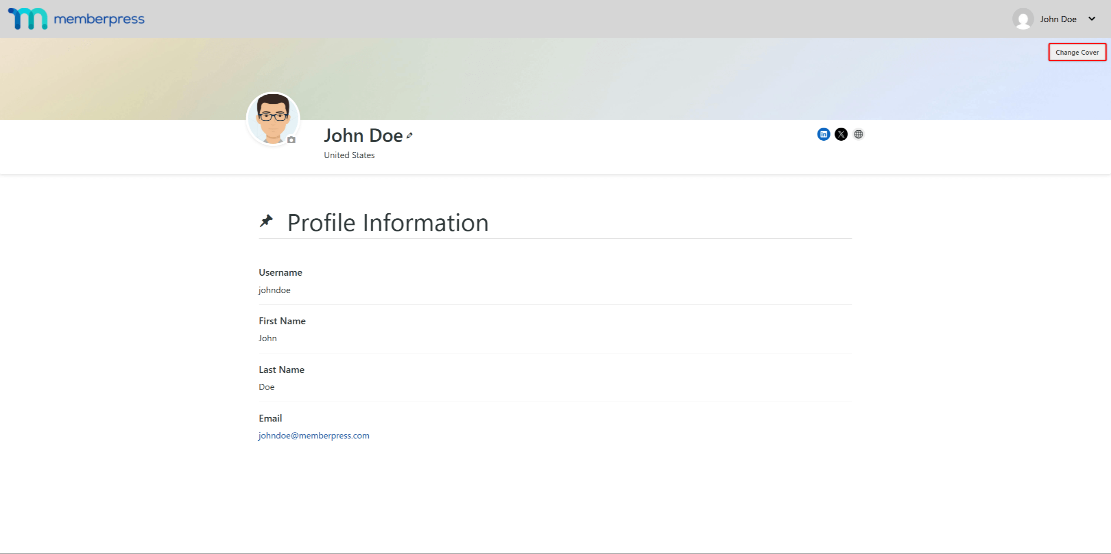Screen dimensions: 1111x554
Task: Click the Last Name value Doe
Action: [x=266, y=387]
